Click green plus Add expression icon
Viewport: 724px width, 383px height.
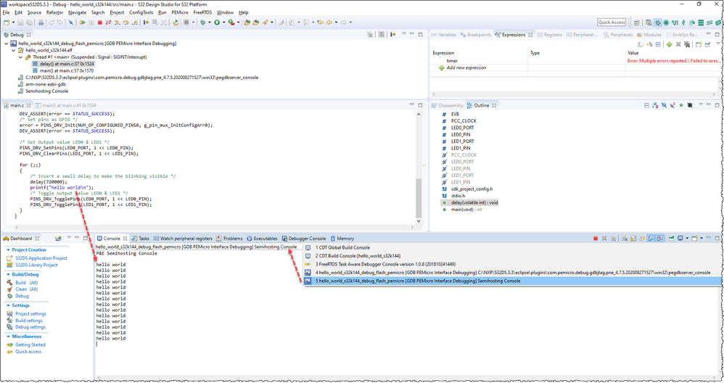point(669,45)
